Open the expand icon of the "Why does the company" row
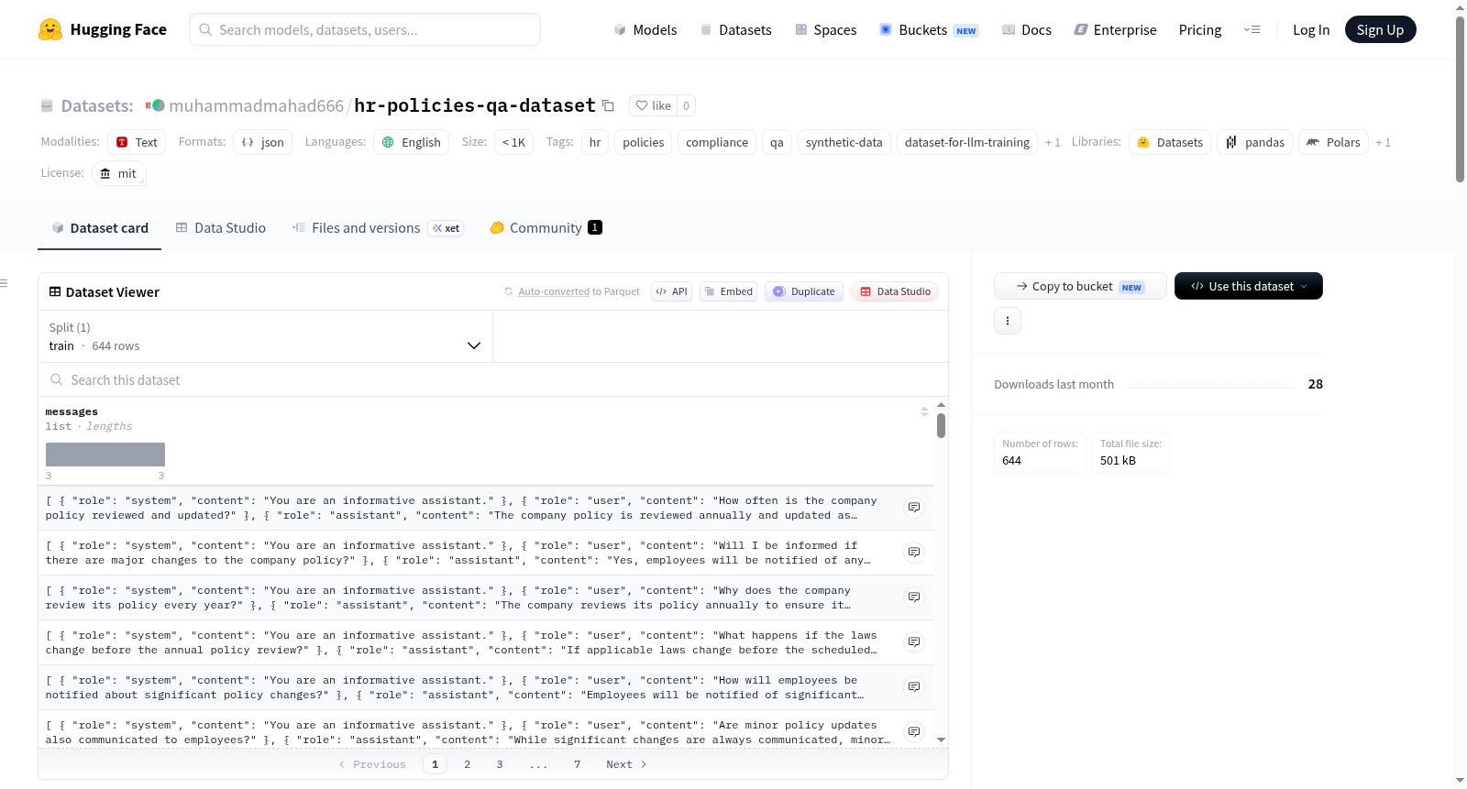Screen dimensions: 1467x789 coord(914,597)
